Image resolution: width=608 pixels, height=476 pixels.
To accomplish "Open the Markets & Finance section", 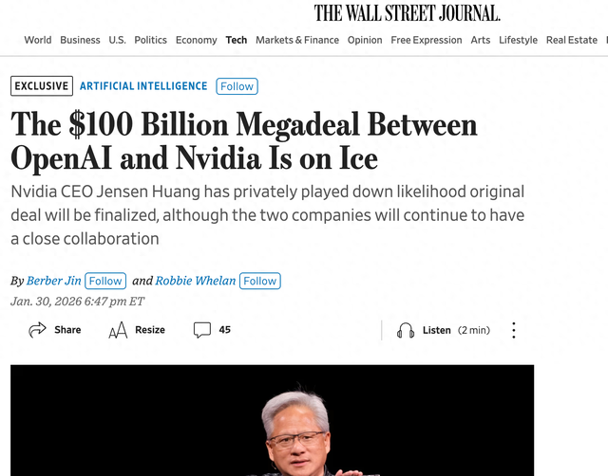I will coord(297,40).
